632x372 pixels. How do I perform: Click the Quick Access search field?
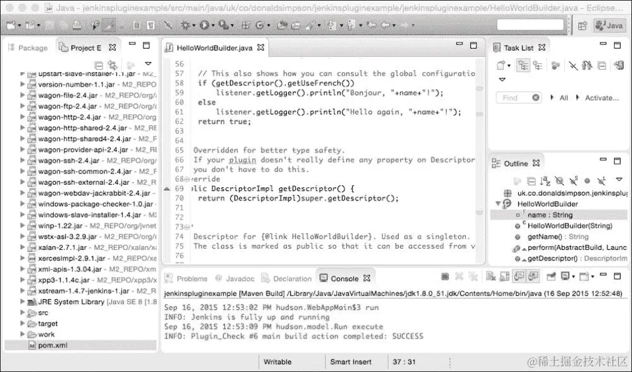coord(530,25)
